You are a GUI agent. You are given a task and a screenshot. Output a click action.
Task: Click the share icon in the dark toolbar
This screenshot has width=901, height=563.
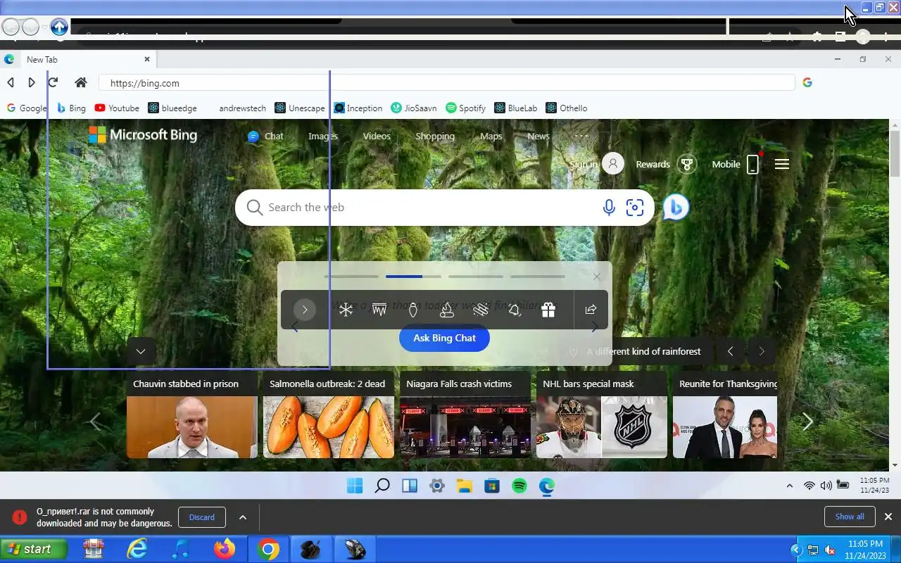click(x=591, y=310)
